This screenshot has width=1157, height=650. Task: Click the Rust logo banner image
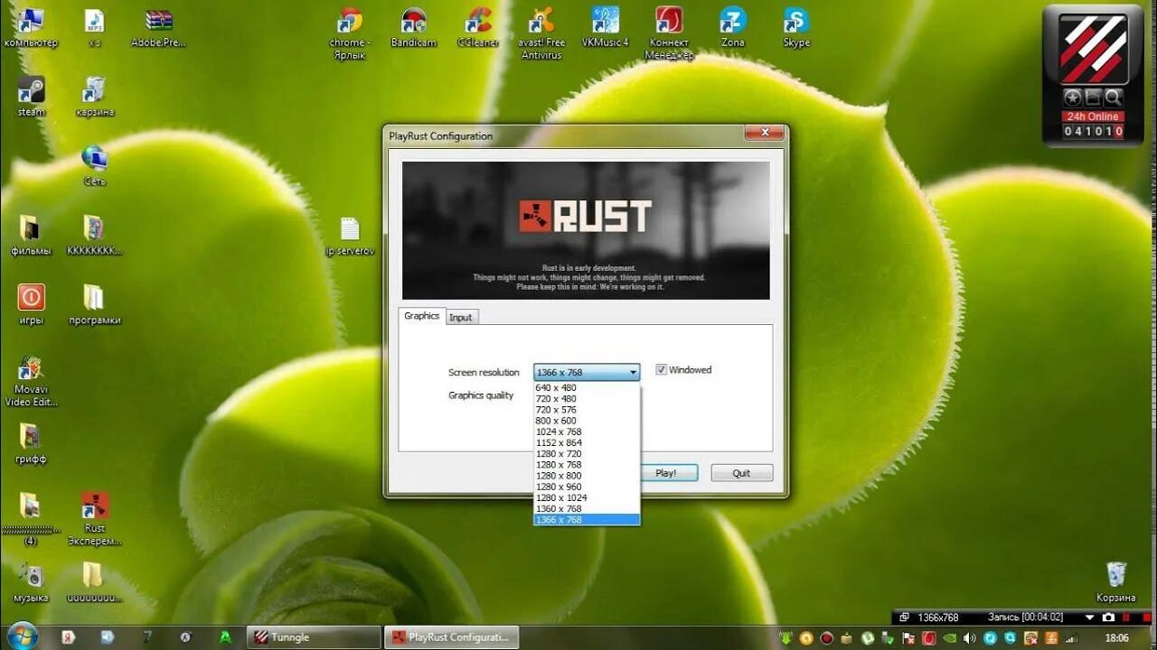click(586, 230)
